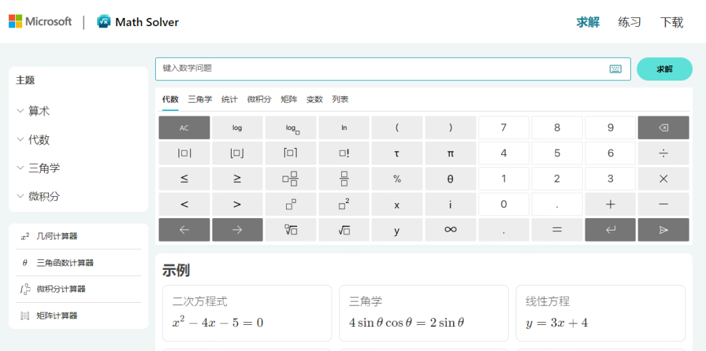Click the backspace delete key
This screenshot has height=351, width=706.
click(x=663, y=127)
